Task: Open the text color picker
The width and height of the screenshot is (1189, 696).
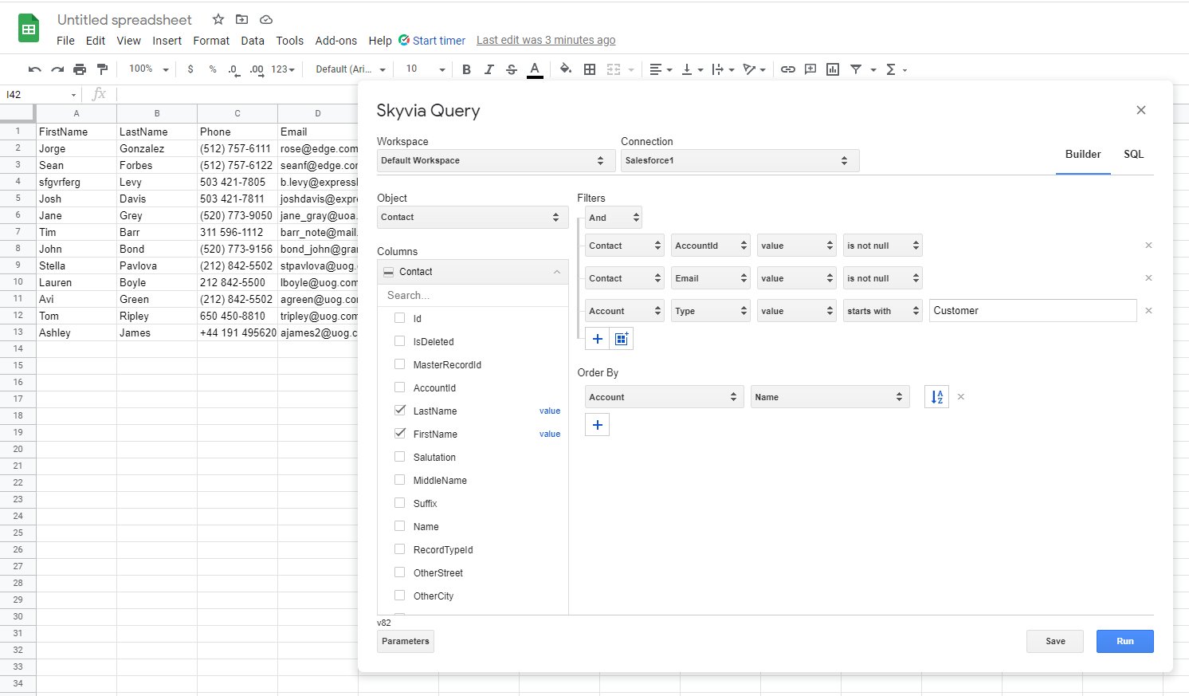Action: click(535, 70)
